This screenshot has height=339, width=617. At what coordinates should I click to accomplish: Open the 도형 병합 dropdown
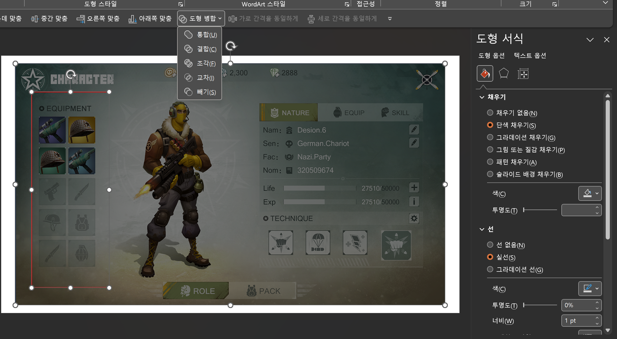(x=201, y=18)
